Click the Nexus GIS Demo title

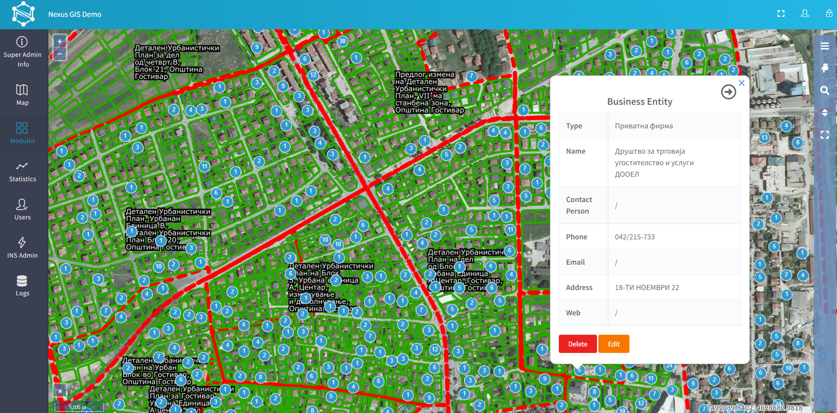coord(75,14)
